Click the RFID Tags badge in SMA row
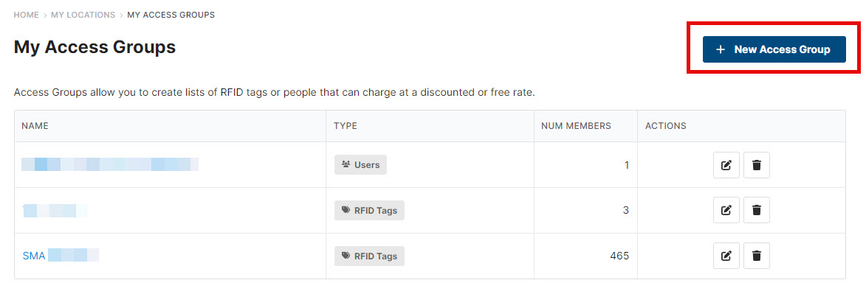This screenshot has width=866, height=294. pyautogui.click(x=369, y=256)
